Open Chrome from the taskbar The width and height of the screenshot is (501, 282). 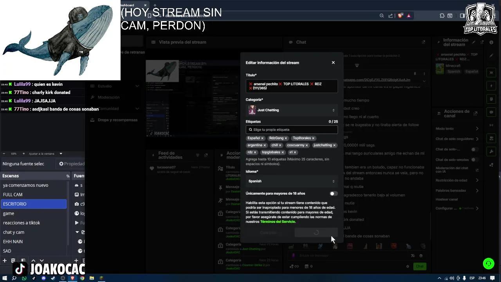[x=82, y=278]
